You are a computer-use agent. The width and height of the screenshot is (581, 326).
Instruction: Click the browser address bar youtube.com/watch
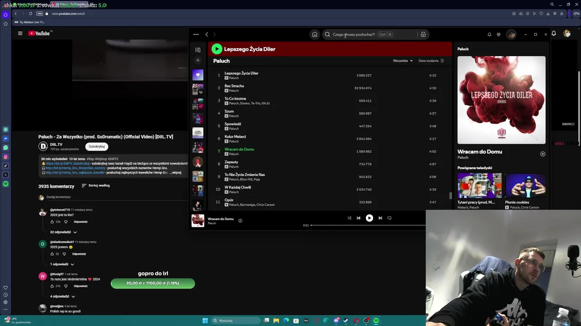pos(68,14)
